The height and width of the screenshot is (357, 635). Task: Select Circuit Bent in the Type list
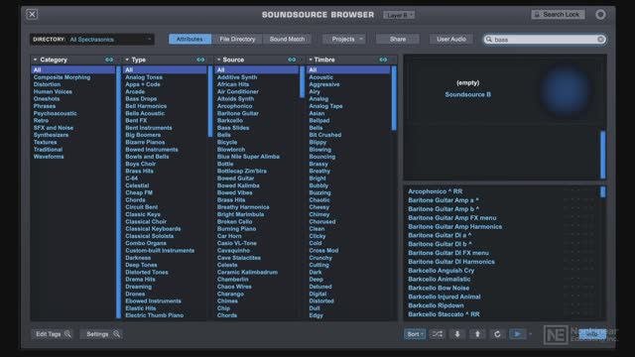point(142,207)
